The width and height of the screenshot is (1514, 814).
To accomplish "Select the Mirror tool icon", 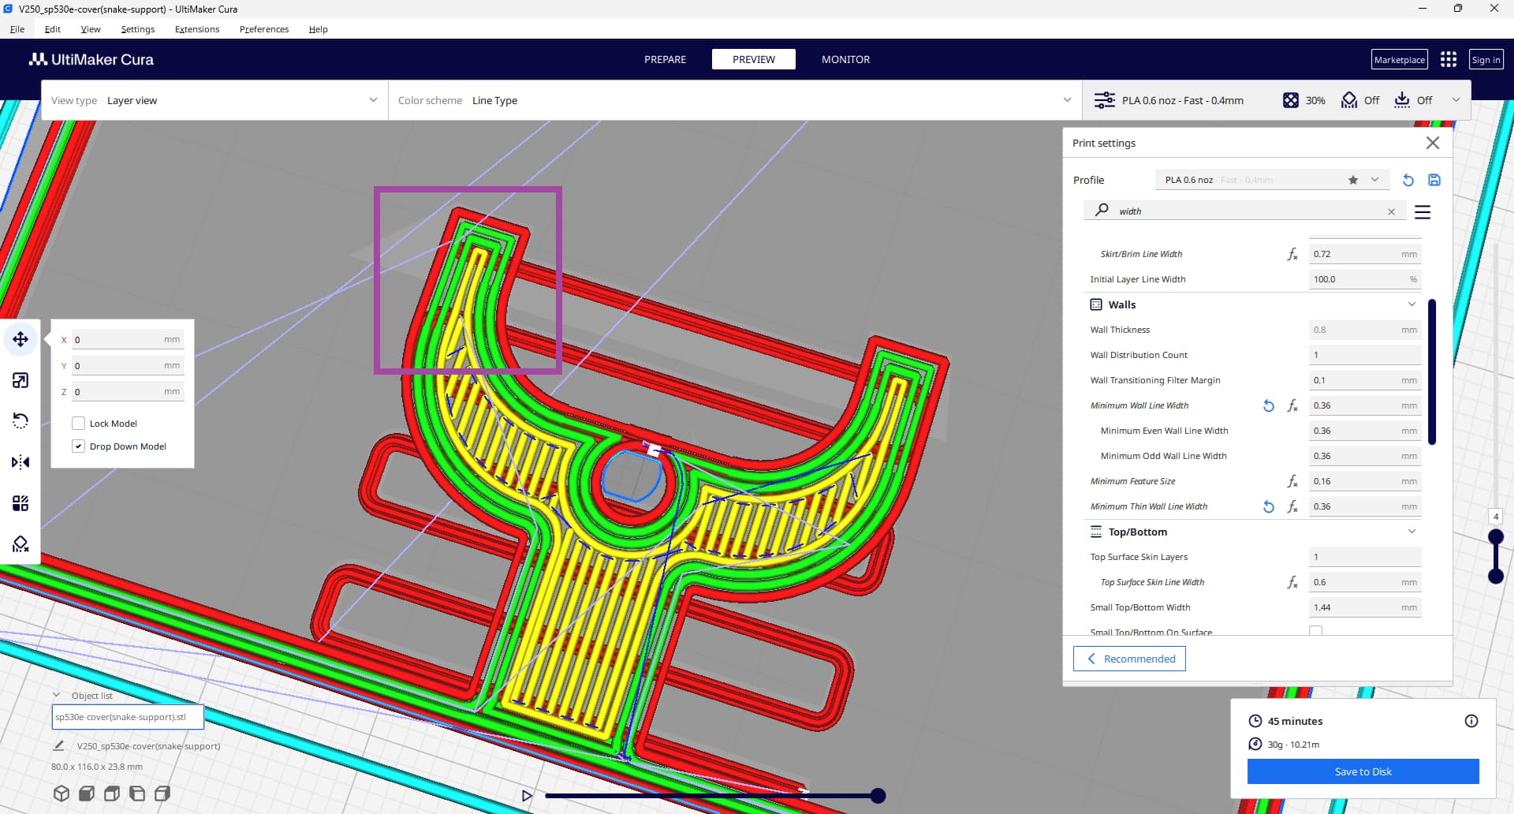I will tap(21, 462).
